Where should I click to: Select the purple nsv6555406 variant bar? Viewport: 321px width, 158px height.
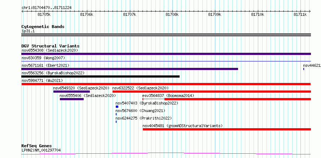pos(72,99)
